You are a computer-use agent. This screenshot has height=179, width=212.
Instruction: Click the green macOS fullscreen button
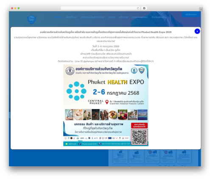pos(19,8)
